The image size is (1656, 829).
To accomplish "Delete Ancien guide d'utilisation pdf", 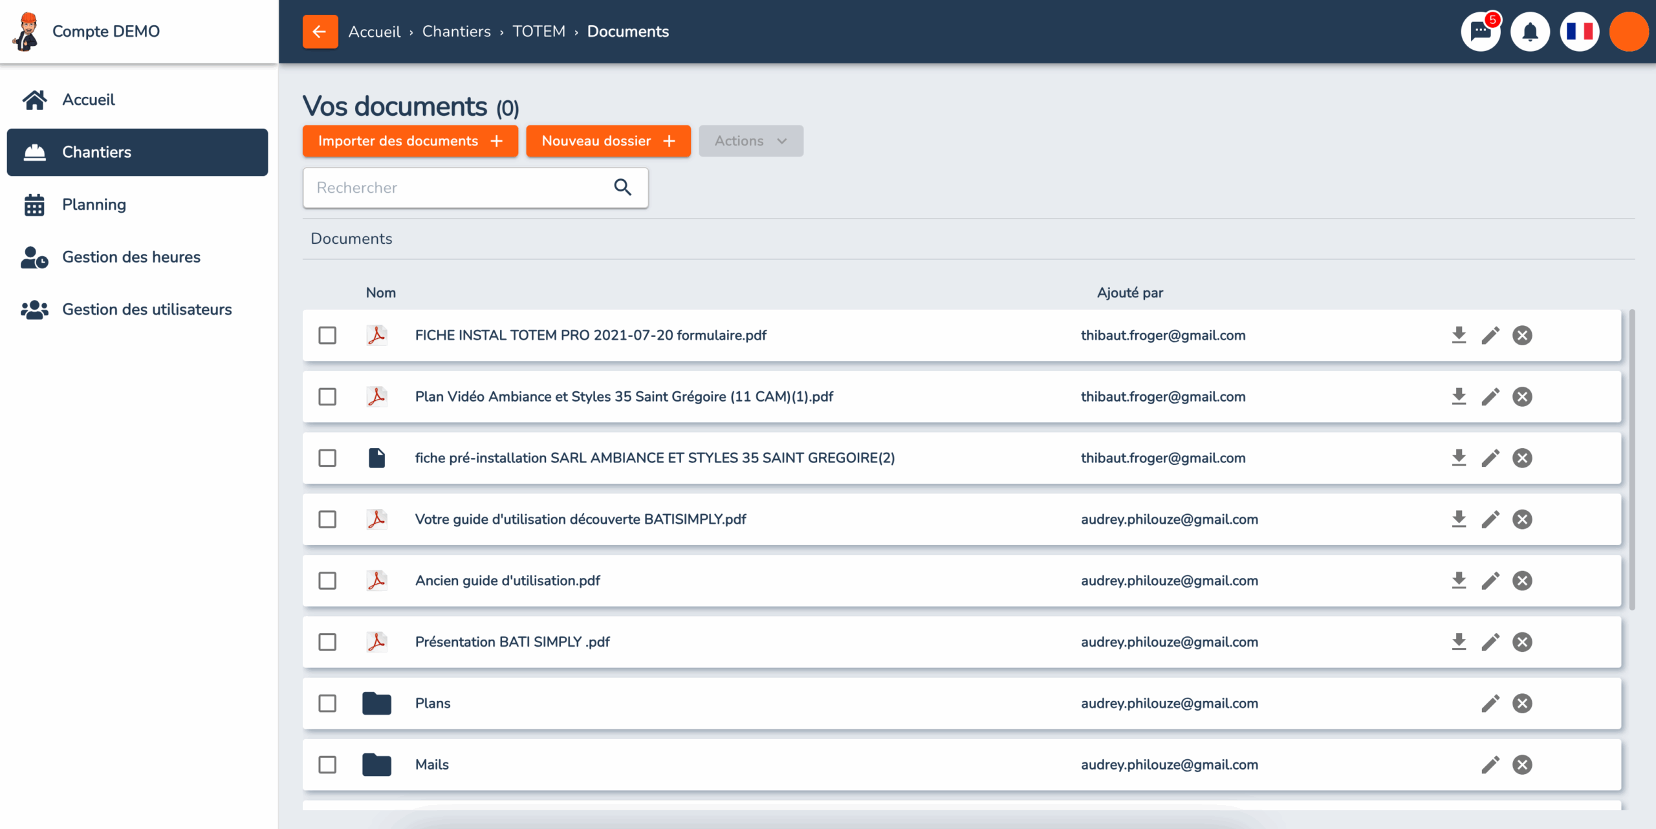I will (1522, 581).
